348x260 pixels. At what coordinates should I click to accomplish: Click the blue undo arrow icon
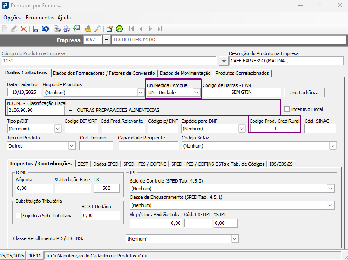tap(45, 29)
